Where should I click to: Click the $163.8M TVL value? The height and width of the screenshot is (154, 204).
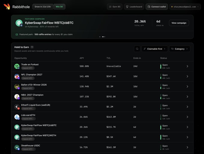111,117
